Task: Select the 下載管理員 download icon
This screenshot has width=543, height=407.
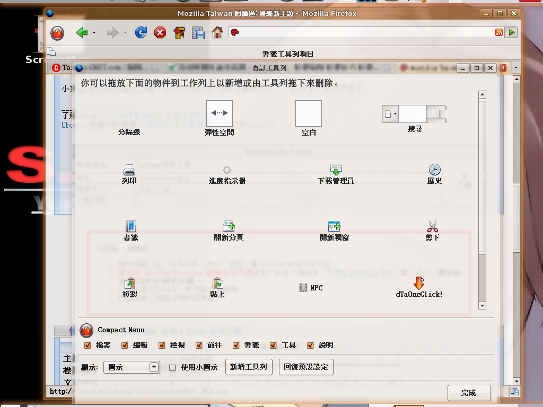Action: 336,169
